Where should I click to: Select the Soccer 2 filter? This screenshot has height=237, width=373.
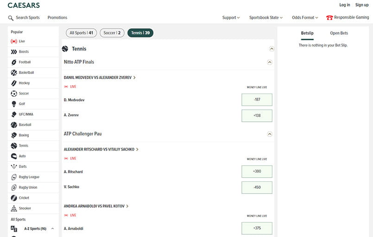click(x=112, y=33)
